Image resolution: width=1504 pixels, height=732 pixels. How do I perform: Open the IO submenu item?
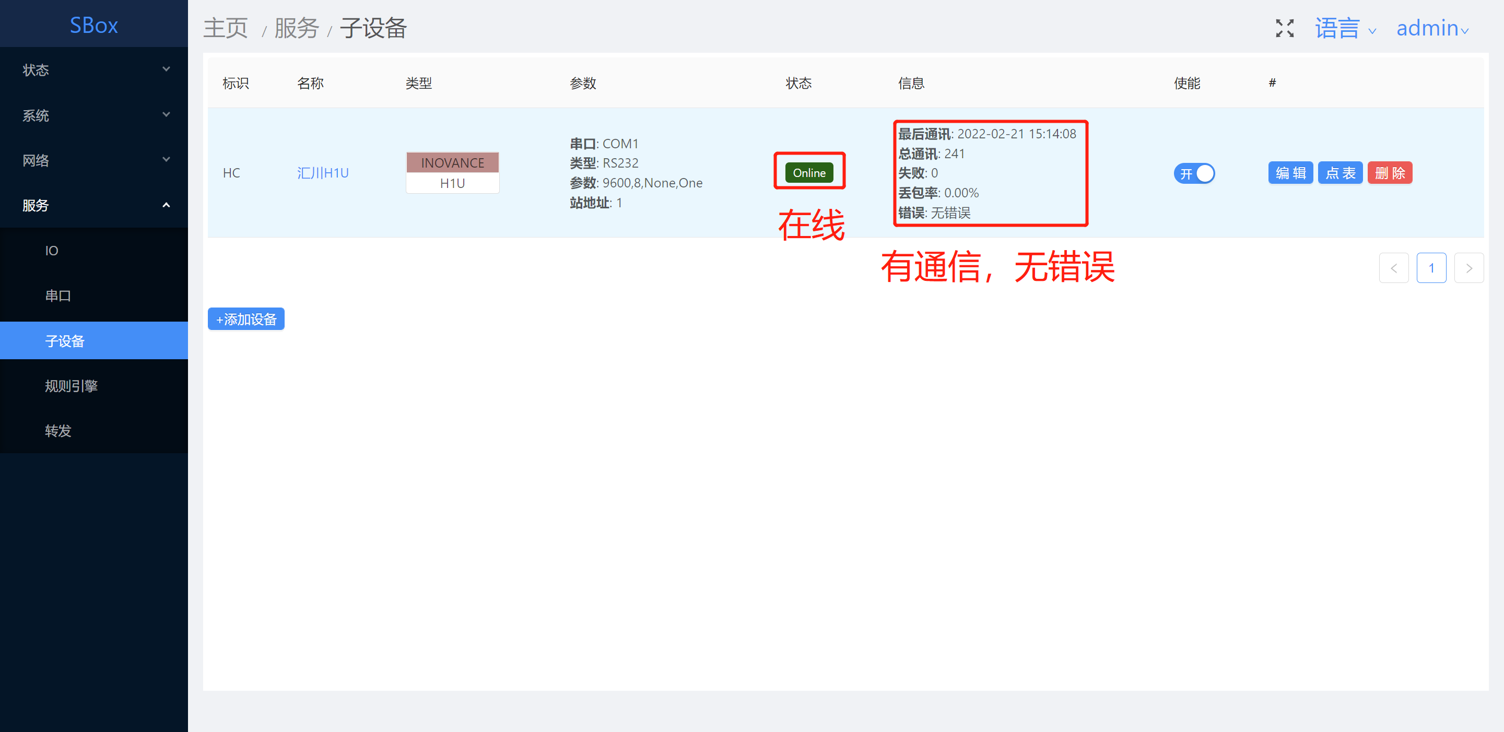click(52, 251)
